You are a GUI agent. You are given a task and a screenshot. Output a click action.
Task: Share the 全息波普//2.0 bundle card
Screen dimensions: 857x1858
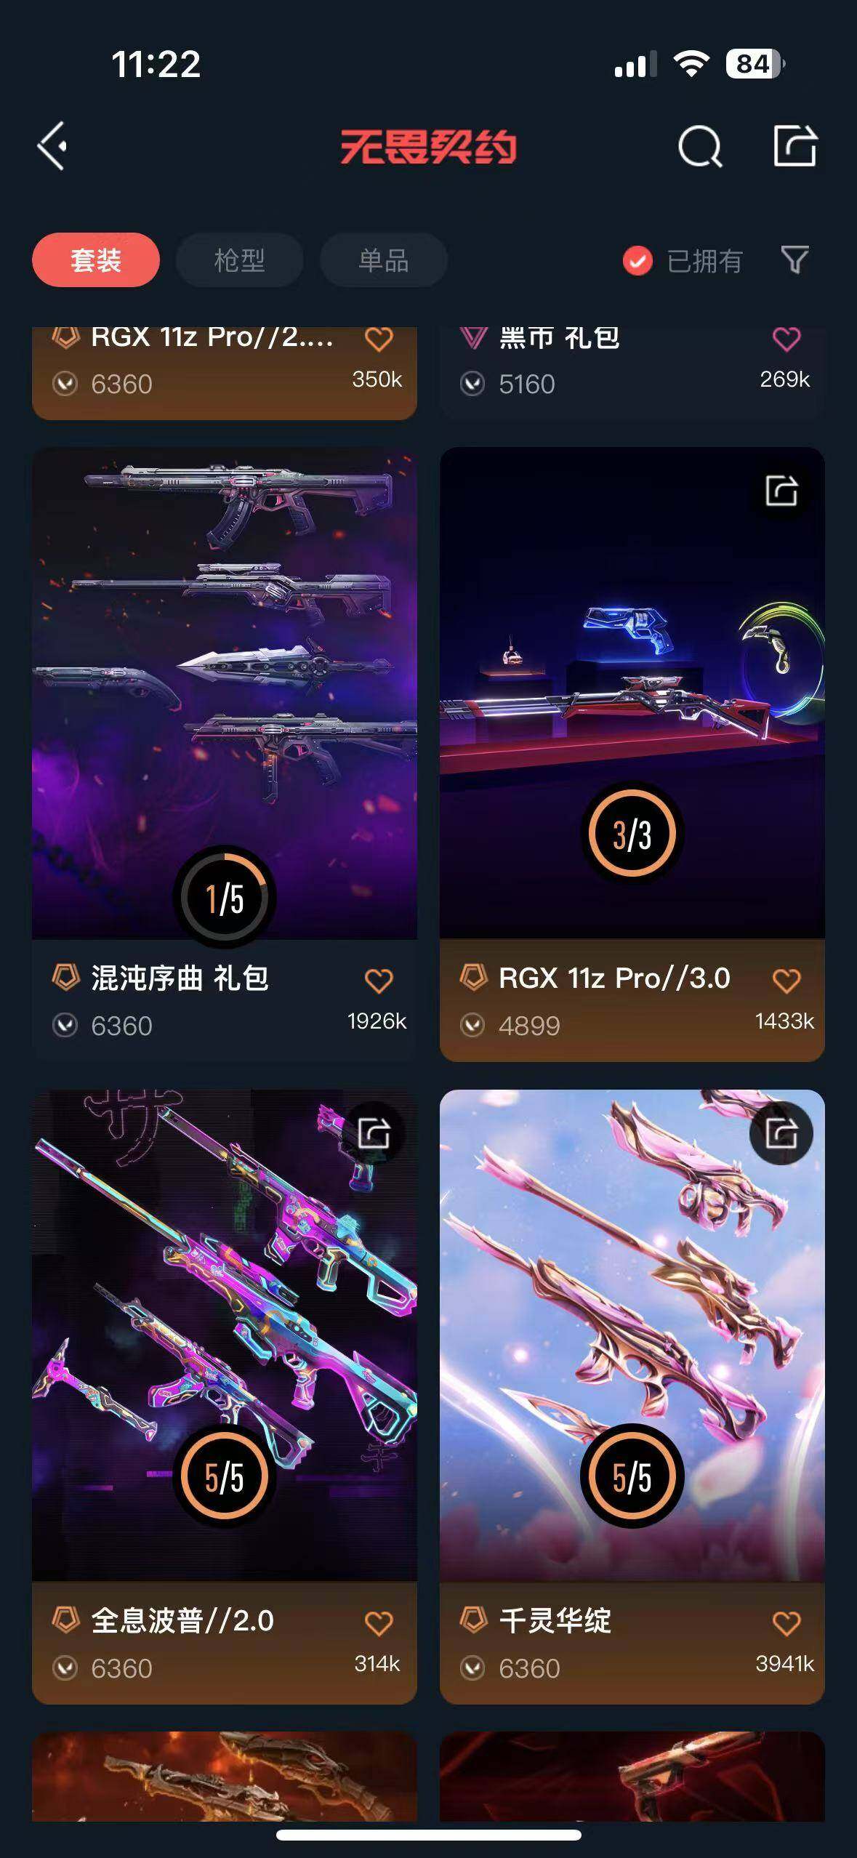[374, 1133]
